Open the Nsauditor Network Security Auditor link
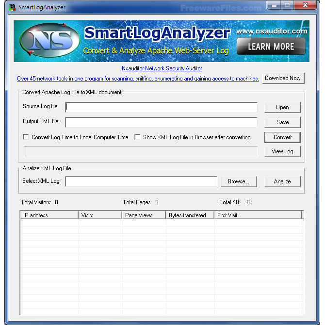325x325 pixels. (x=162, y=68)
